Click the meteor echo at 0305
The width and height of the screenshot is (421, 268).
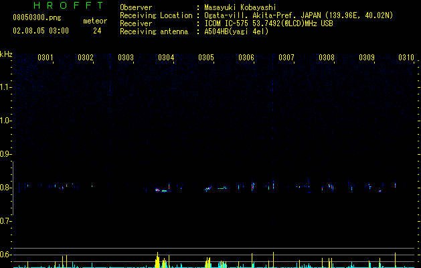[x=208, y=188]
